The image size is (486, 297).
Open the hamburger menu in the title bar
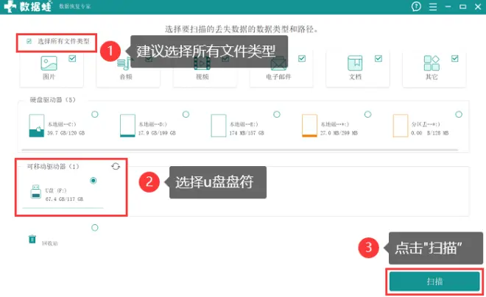pos(434,7)
